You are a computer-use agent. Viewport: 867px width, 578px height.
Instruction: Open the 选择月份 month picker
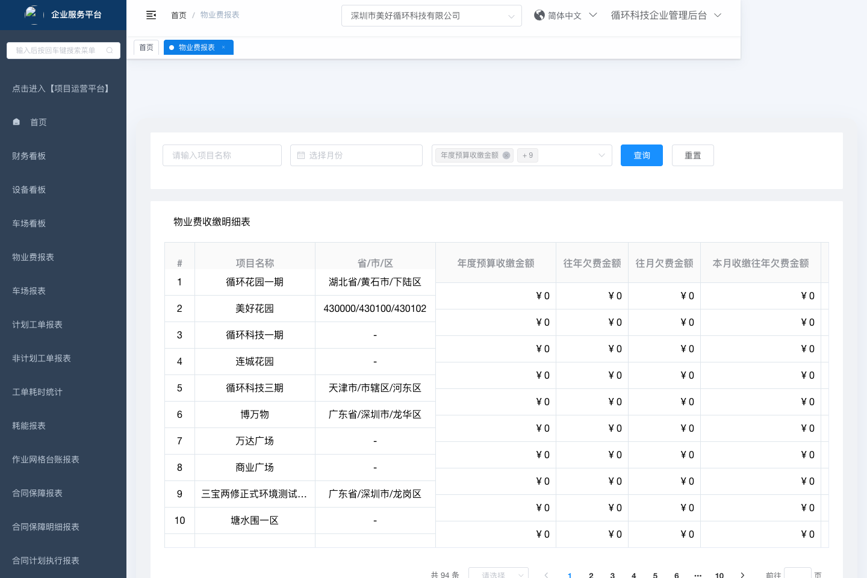[356, 155]
